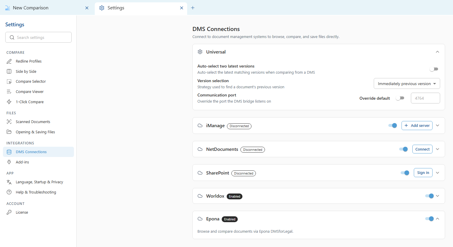This screenshot has width=453, height=247.
Task: Click the License key icon
Action: 9,212
